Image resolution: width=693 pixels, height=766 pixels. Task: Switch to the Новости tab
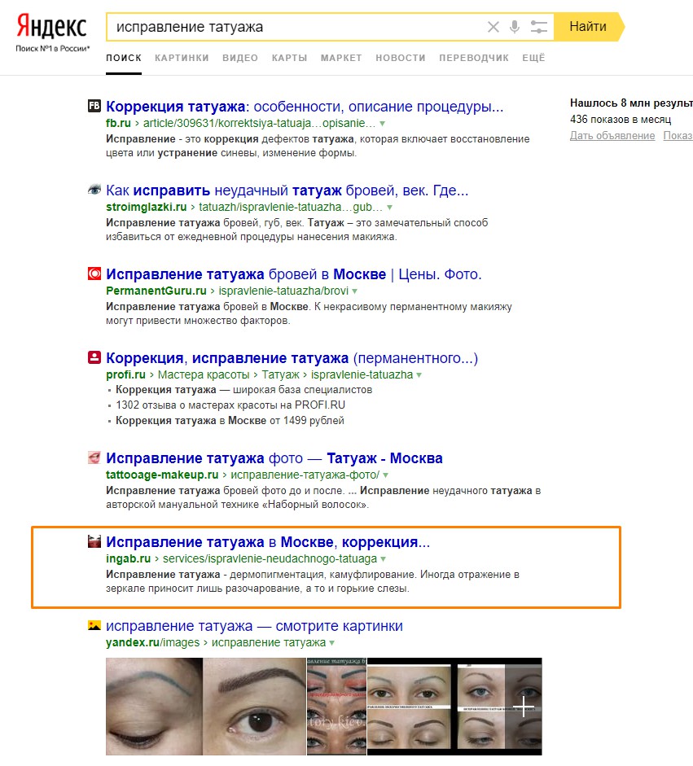click(x=401, y=58)
